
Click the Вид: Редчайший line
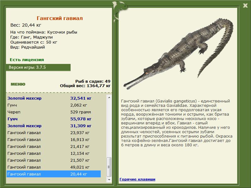tap(28, 47)
